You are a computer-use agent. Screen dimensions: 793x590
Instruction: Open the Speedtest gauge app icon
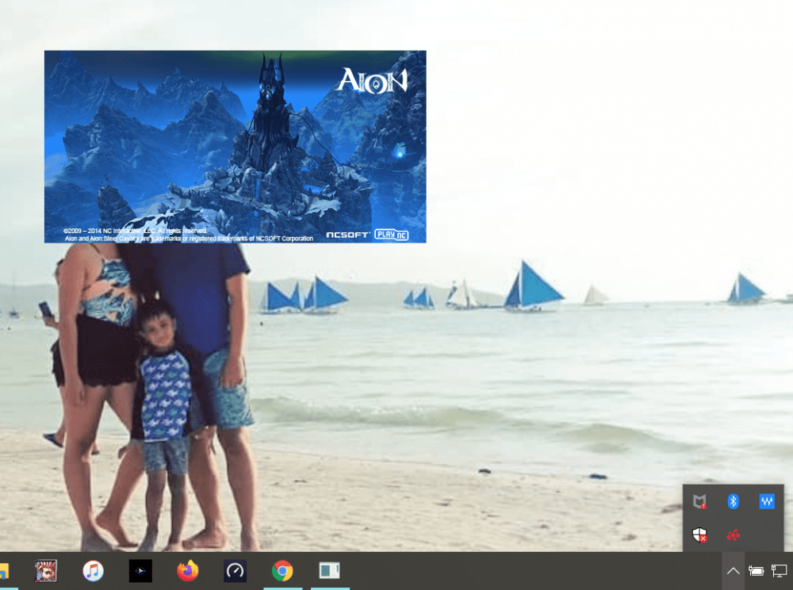pyautogui.click(x=235, y=571)
